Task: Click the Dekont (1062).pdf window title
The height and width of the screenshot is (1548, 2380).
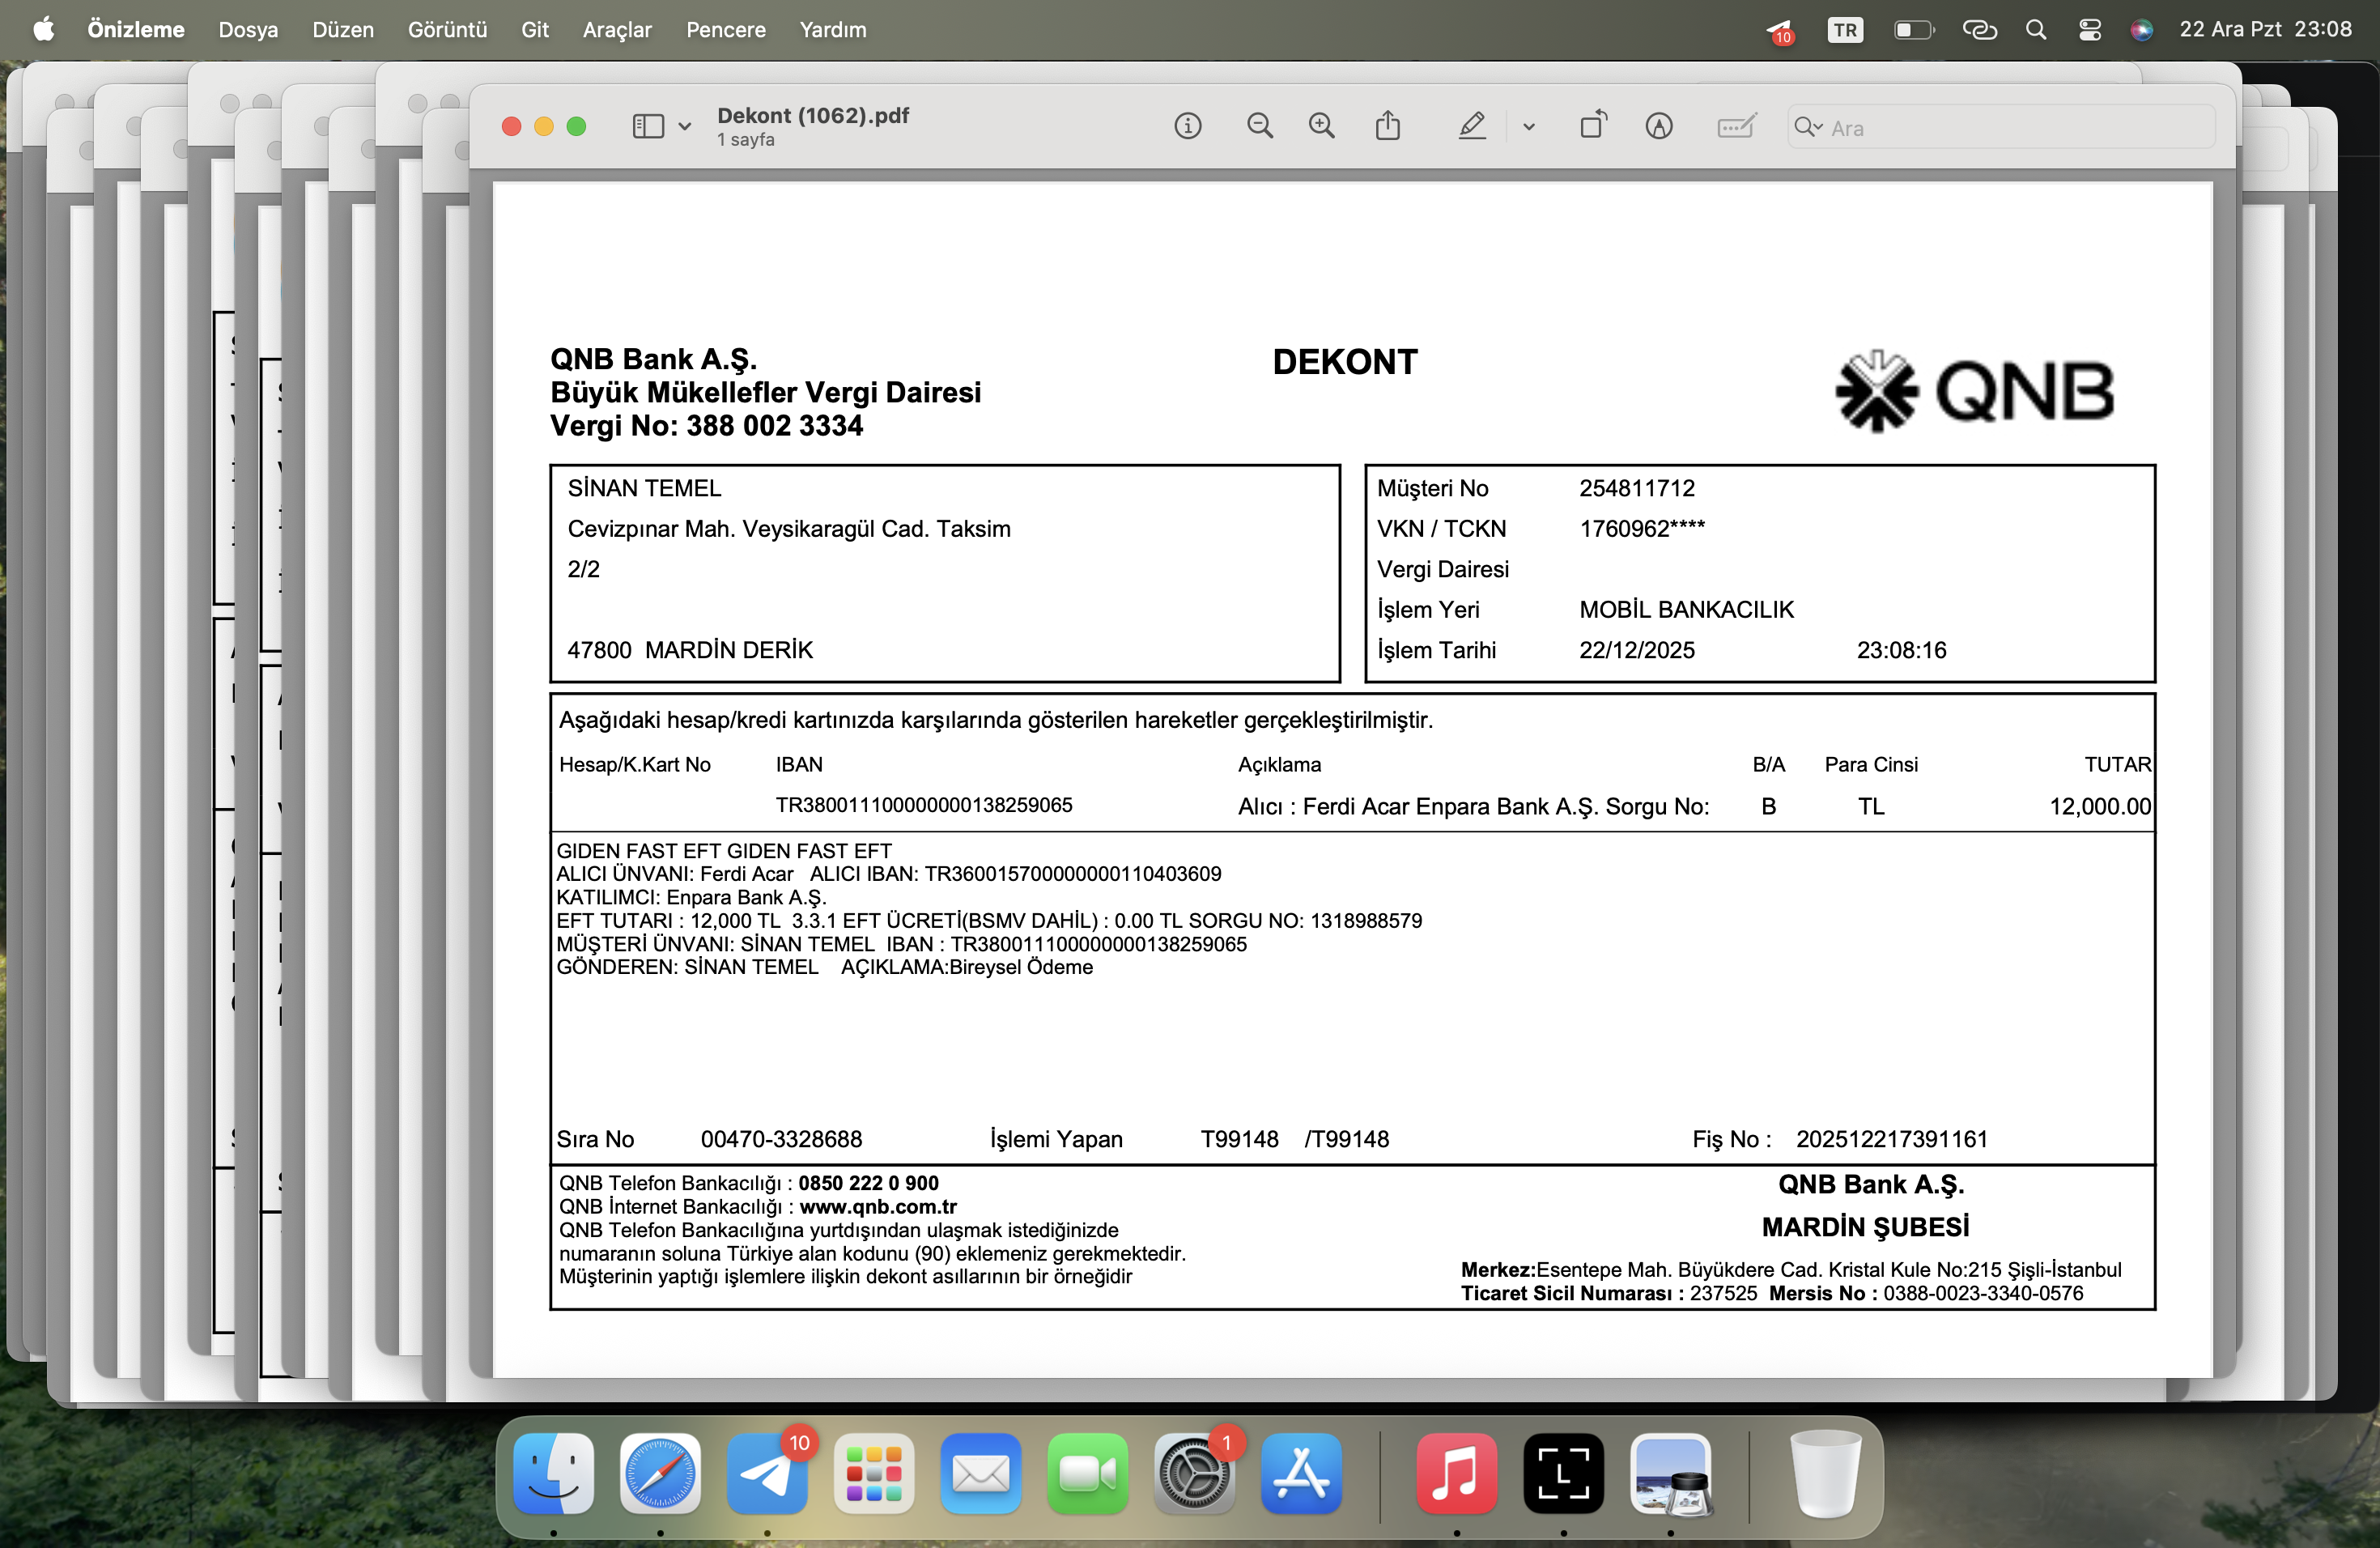Action: tap(813, 115)
